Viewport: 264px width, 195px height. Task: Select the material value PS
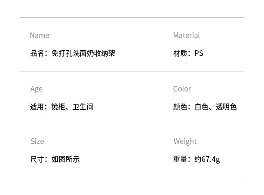pos(199,54)
